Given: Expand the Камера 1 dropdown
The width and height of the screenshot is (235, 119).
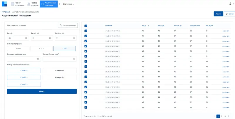Looking at the screenshot, I should pos(60,70).
